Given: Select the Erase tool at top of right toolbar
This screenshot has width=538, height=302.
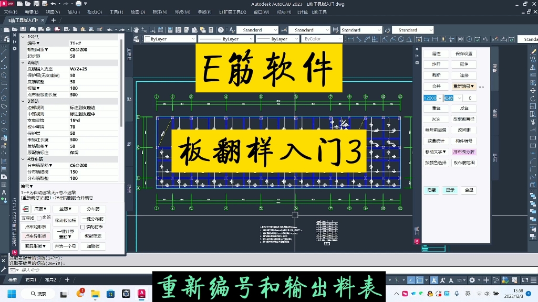Looking at the screenshot, I should click(533, 51).
